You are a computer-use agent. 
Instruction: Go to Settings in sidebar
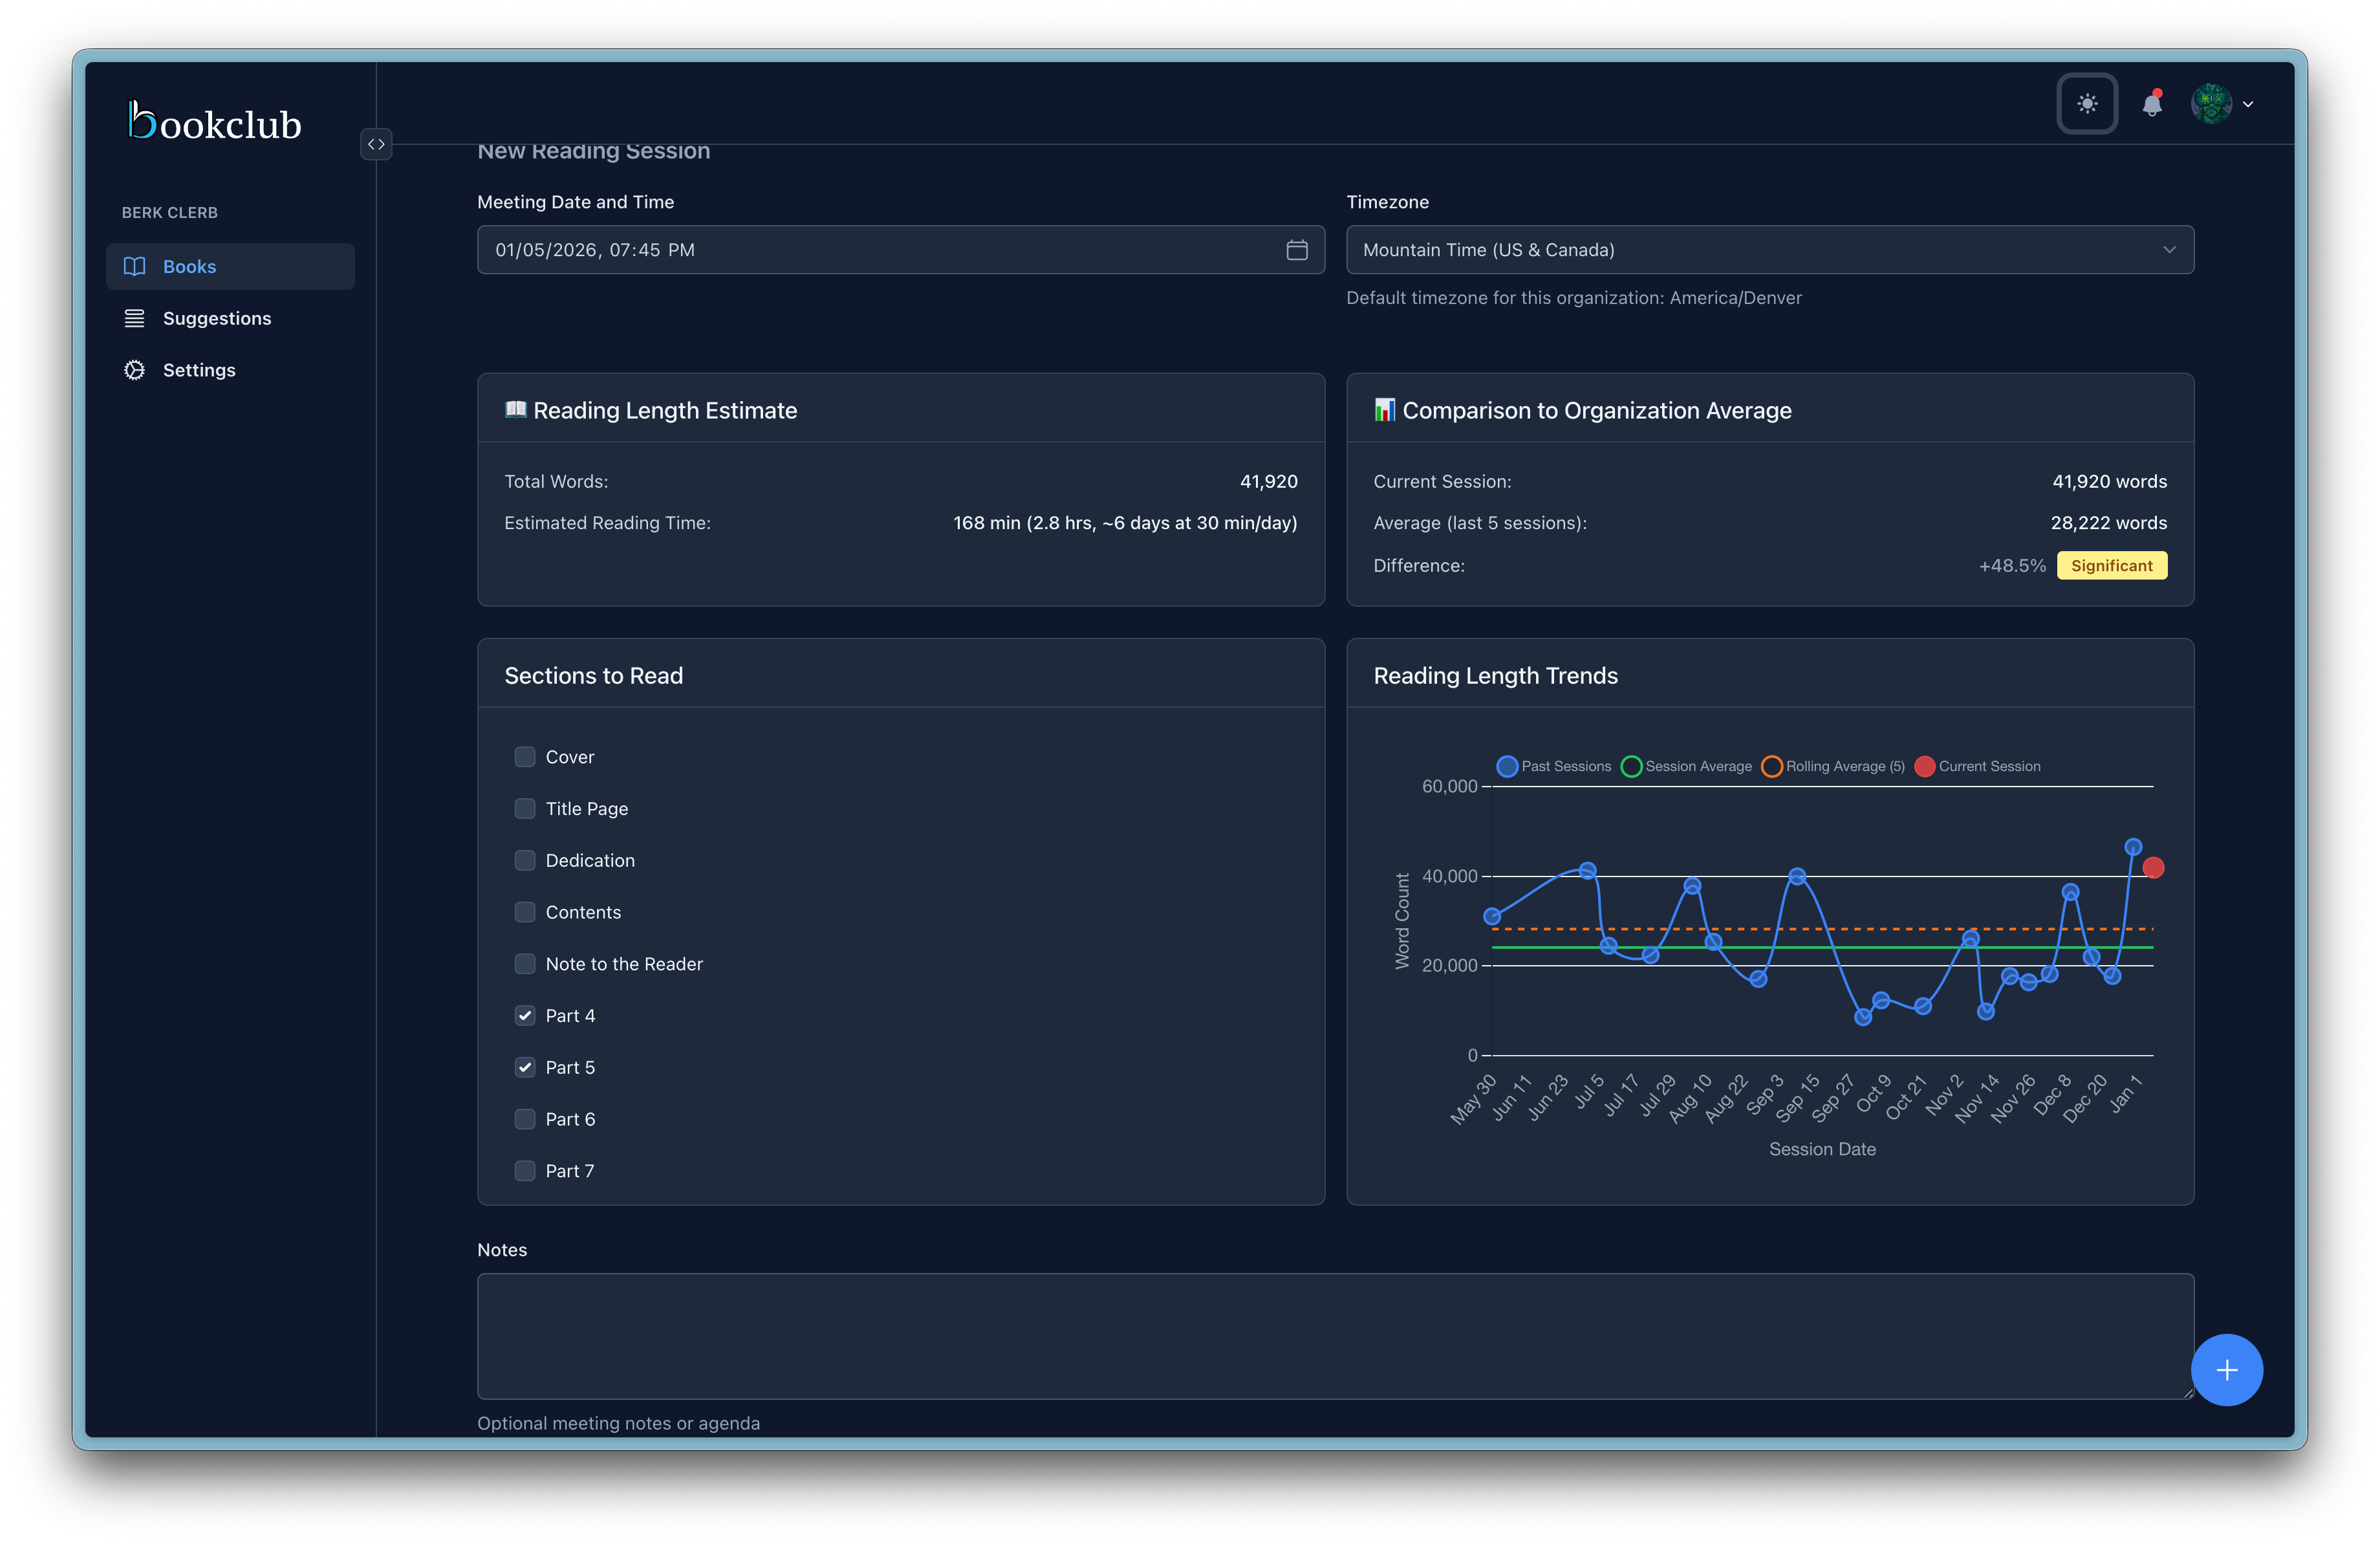pyautogui.click(x=199, y=370)
